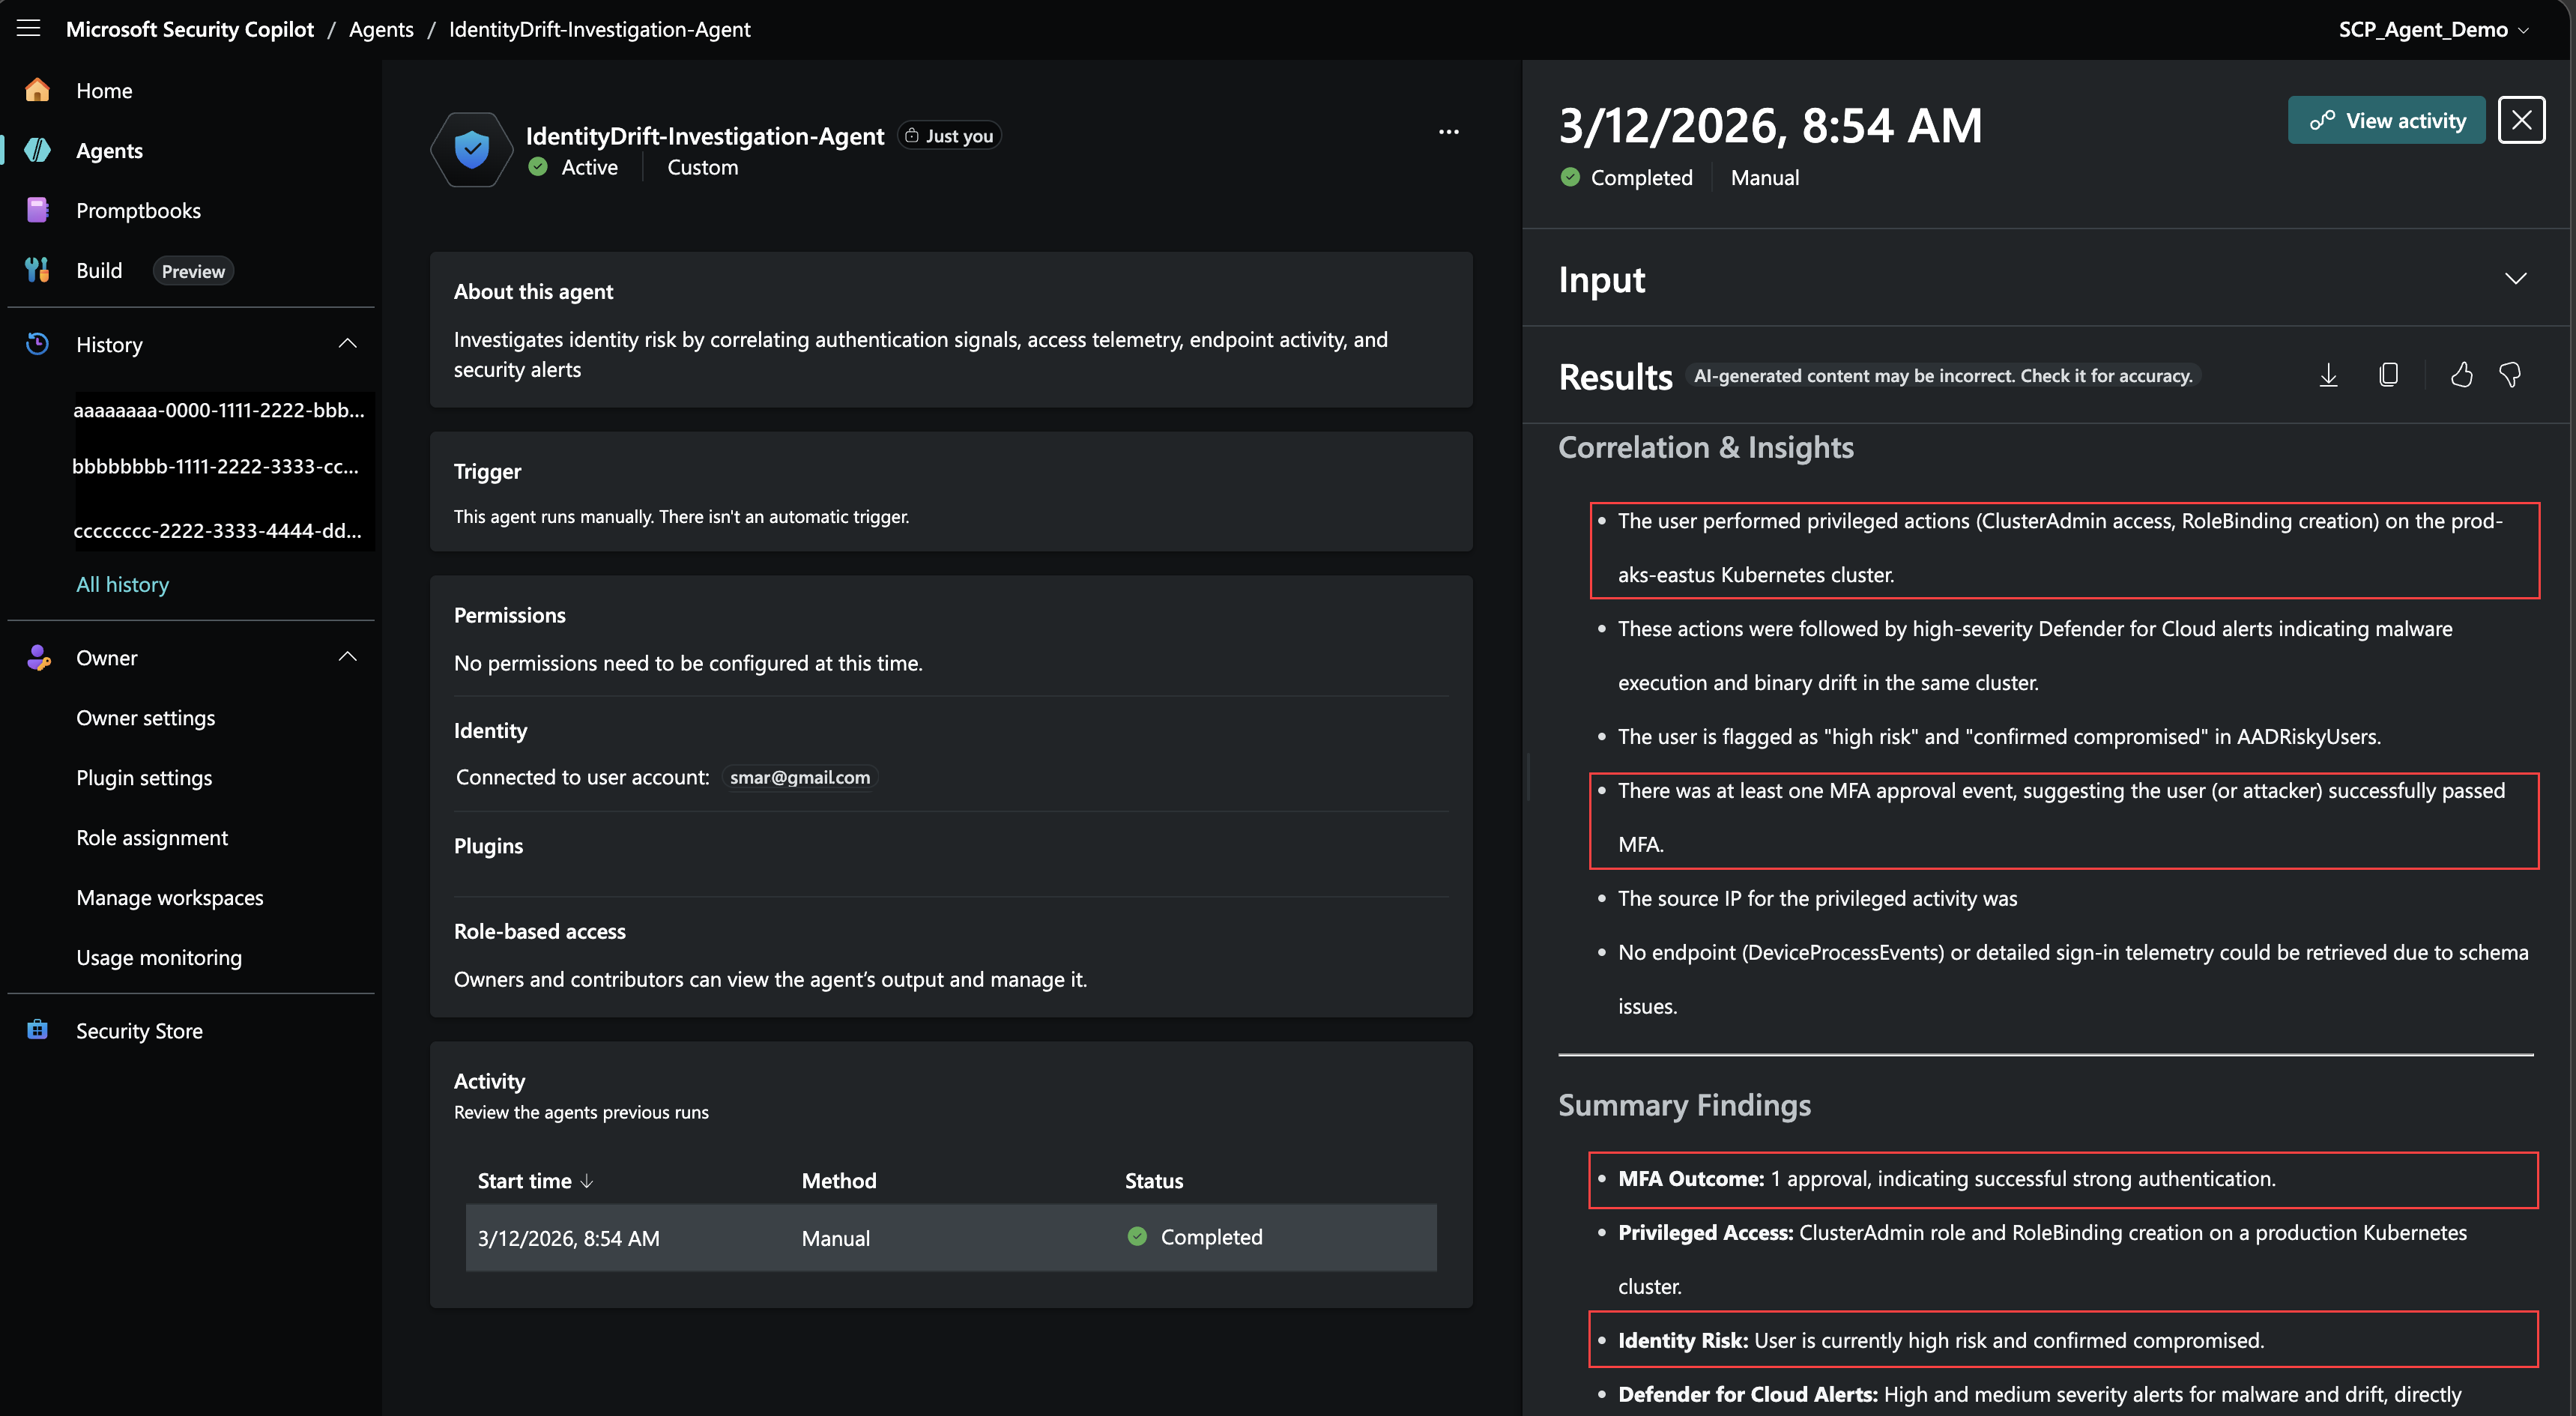Click the Summary Findings heading
The height and width of the screenshot is (1416, 2576).
point(1685,1105)
